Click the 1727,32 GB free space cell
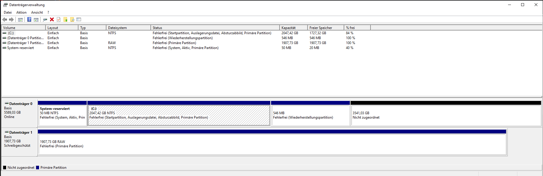This screenshot has height=176, width=543. (318, 33)
